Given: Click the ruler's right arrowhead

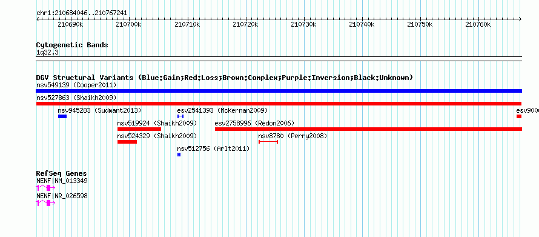Looking at the screenshot, I should [x=520, y=19].
